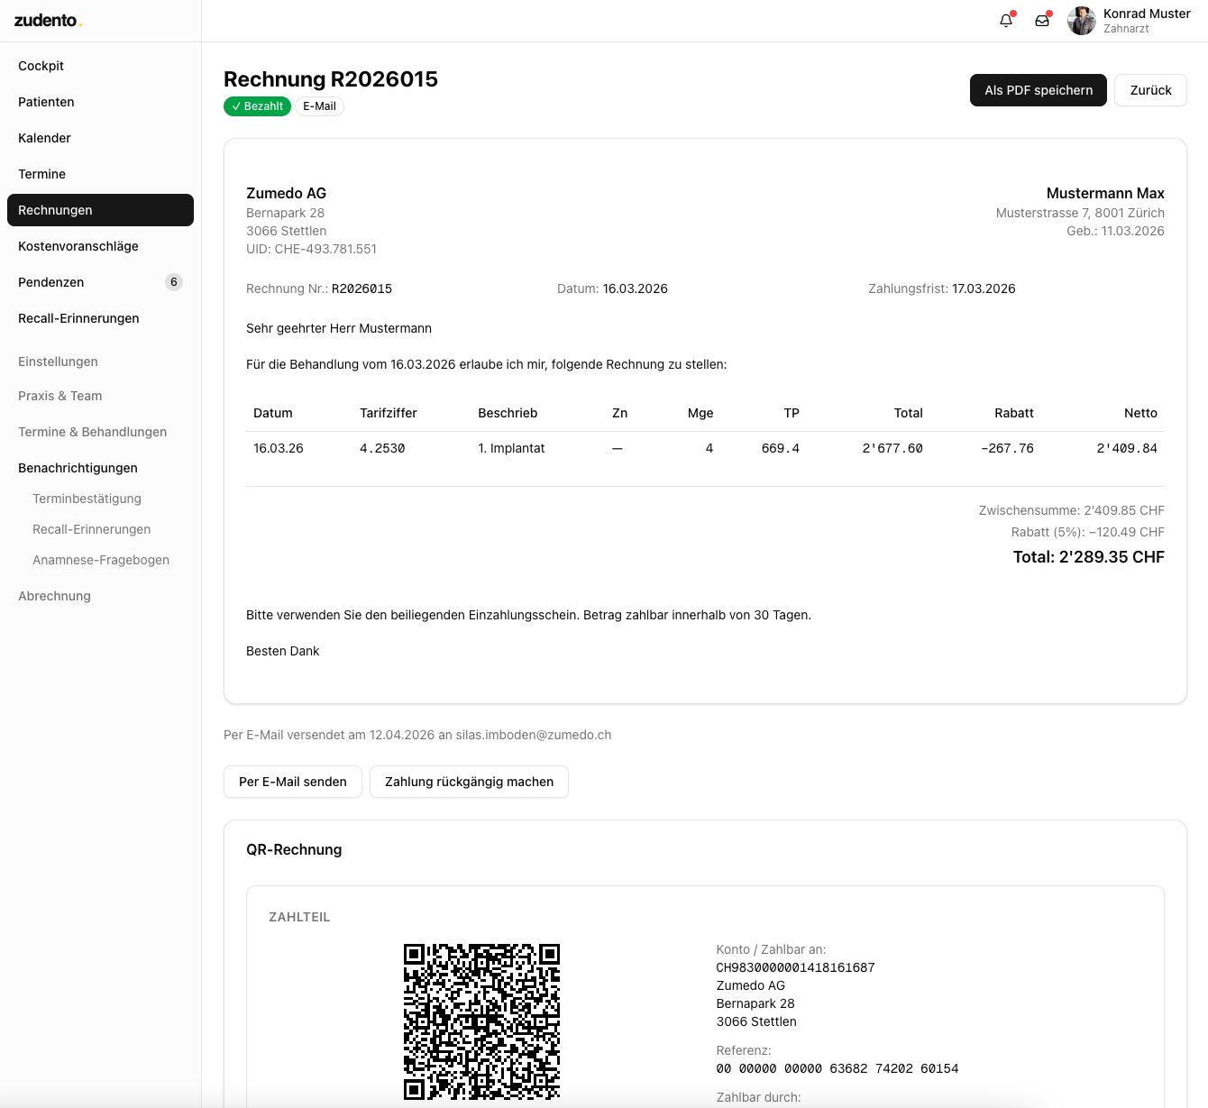Click the TP value 669.4
1208x1108 pixels.
point(780,448)
